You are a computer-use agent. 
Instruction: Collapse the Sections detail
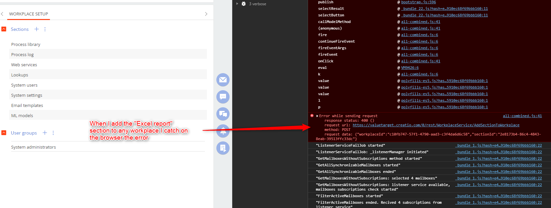[x=4, y=29]
